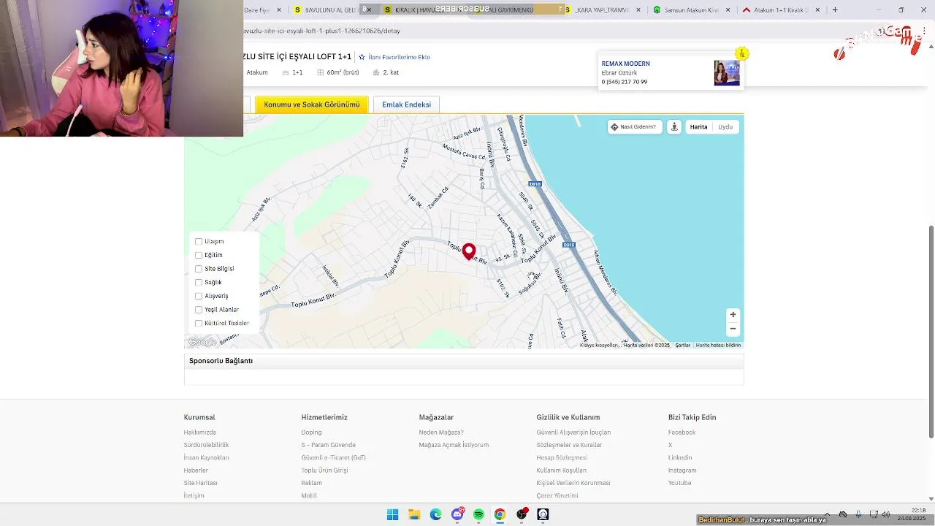Open Linkedin footer link
Screen dimensions: 935x526
tap(680, 457)
